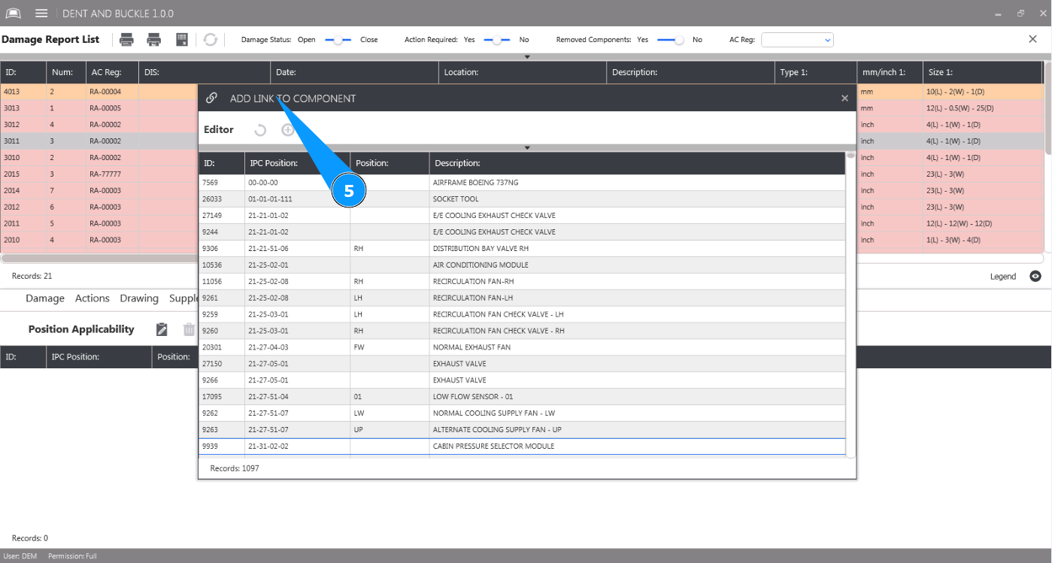Select the LOW FLOW SENSOR - 01 row
1052x563 pixels.
coord(522,397)
